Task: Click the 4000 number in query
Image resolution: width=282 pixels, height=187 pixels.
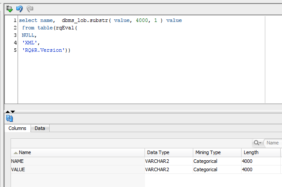Action: point(142,20)
